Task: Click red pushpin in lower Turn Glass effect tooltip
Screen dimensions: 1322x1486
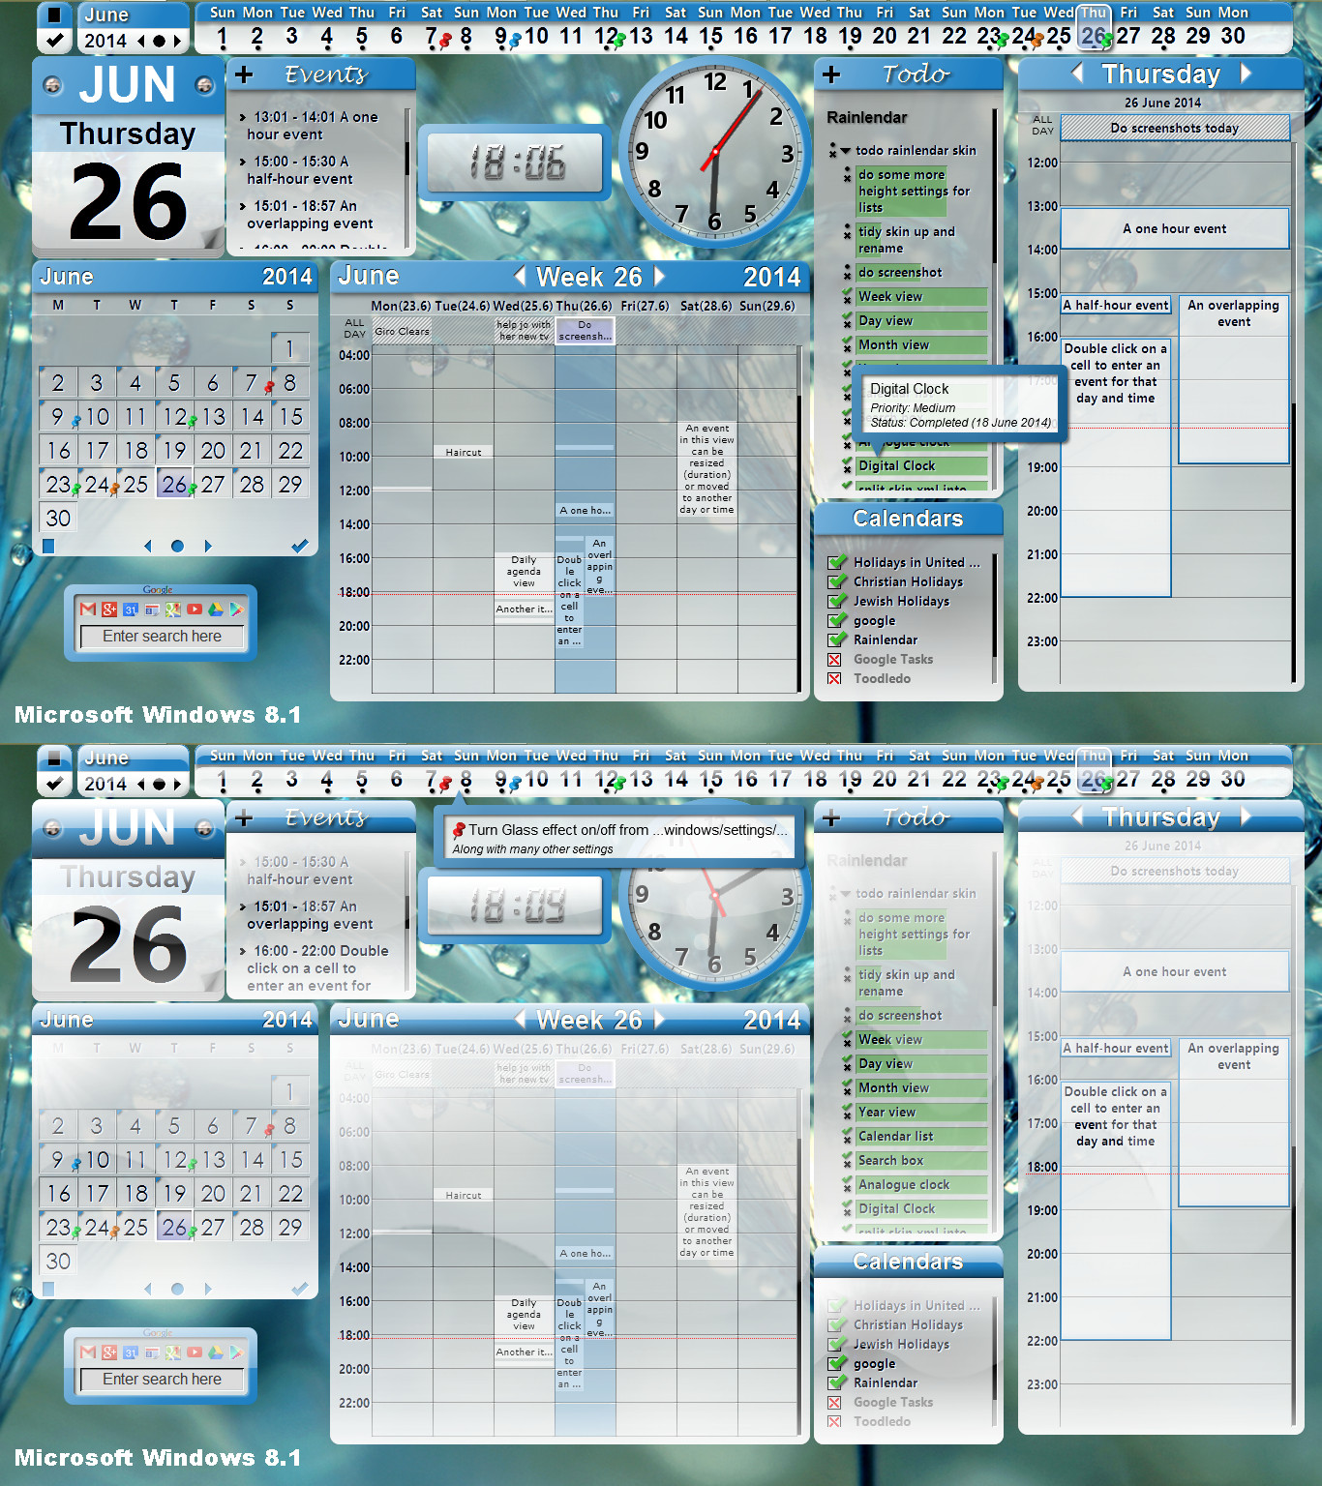Action: tap(460, 829)
